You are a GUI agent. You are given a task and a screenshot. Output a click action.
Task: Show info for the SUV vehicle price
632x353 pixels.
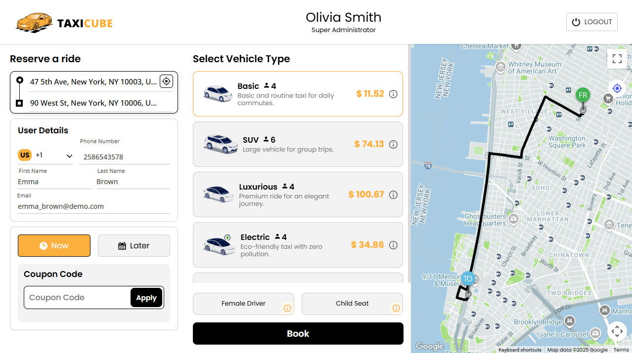393,144
